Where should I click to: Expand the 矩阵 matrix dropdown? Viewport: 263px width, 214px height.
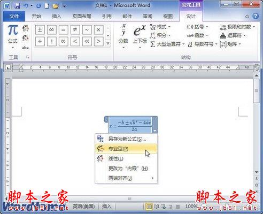(x=230, y=44)
